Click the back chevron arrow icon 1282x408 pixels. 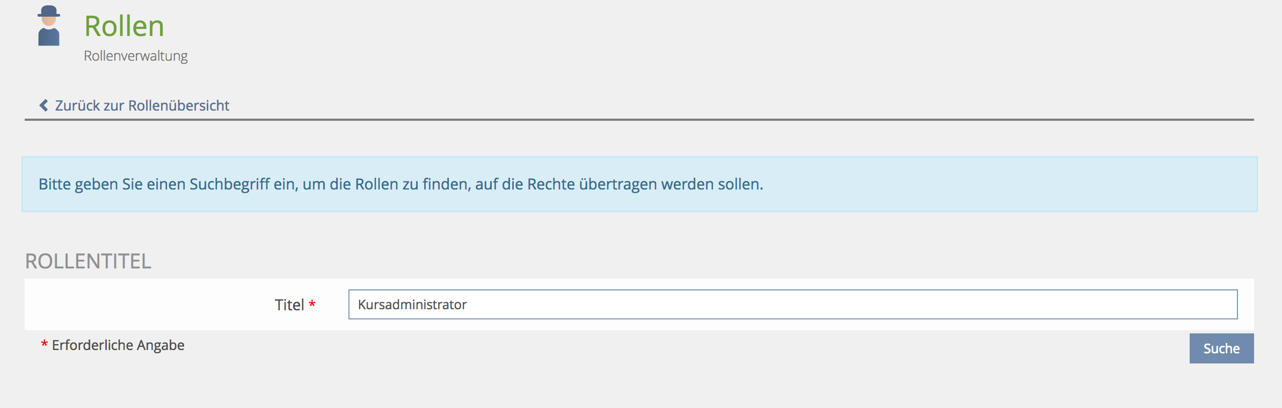(x=44, y=105)
